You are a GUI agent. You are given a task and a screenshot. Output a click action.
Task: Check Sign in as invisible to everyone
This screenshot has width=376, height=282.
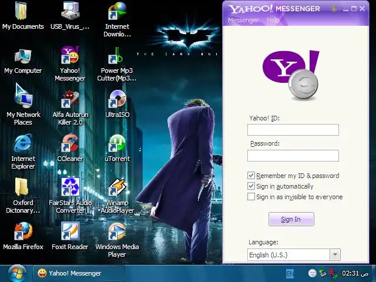(251, 197)
